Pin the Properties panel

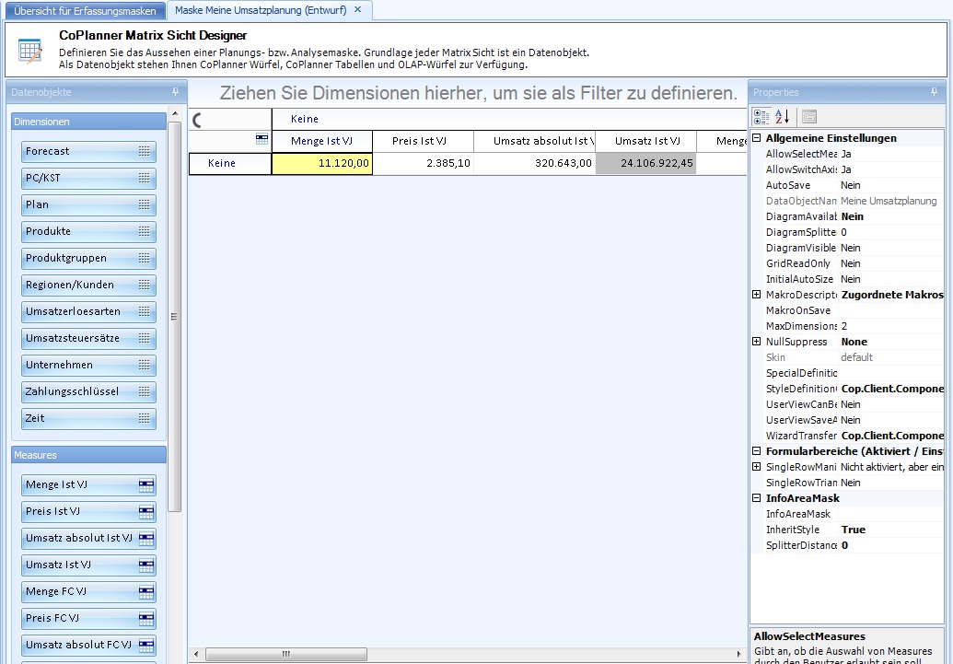tap(935, 92)
